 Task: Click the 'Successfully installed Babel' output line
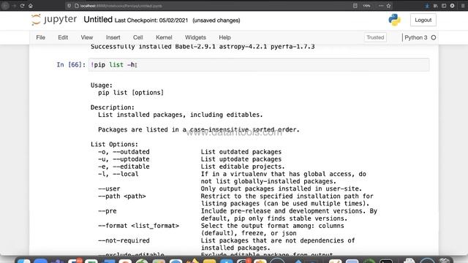203,47
